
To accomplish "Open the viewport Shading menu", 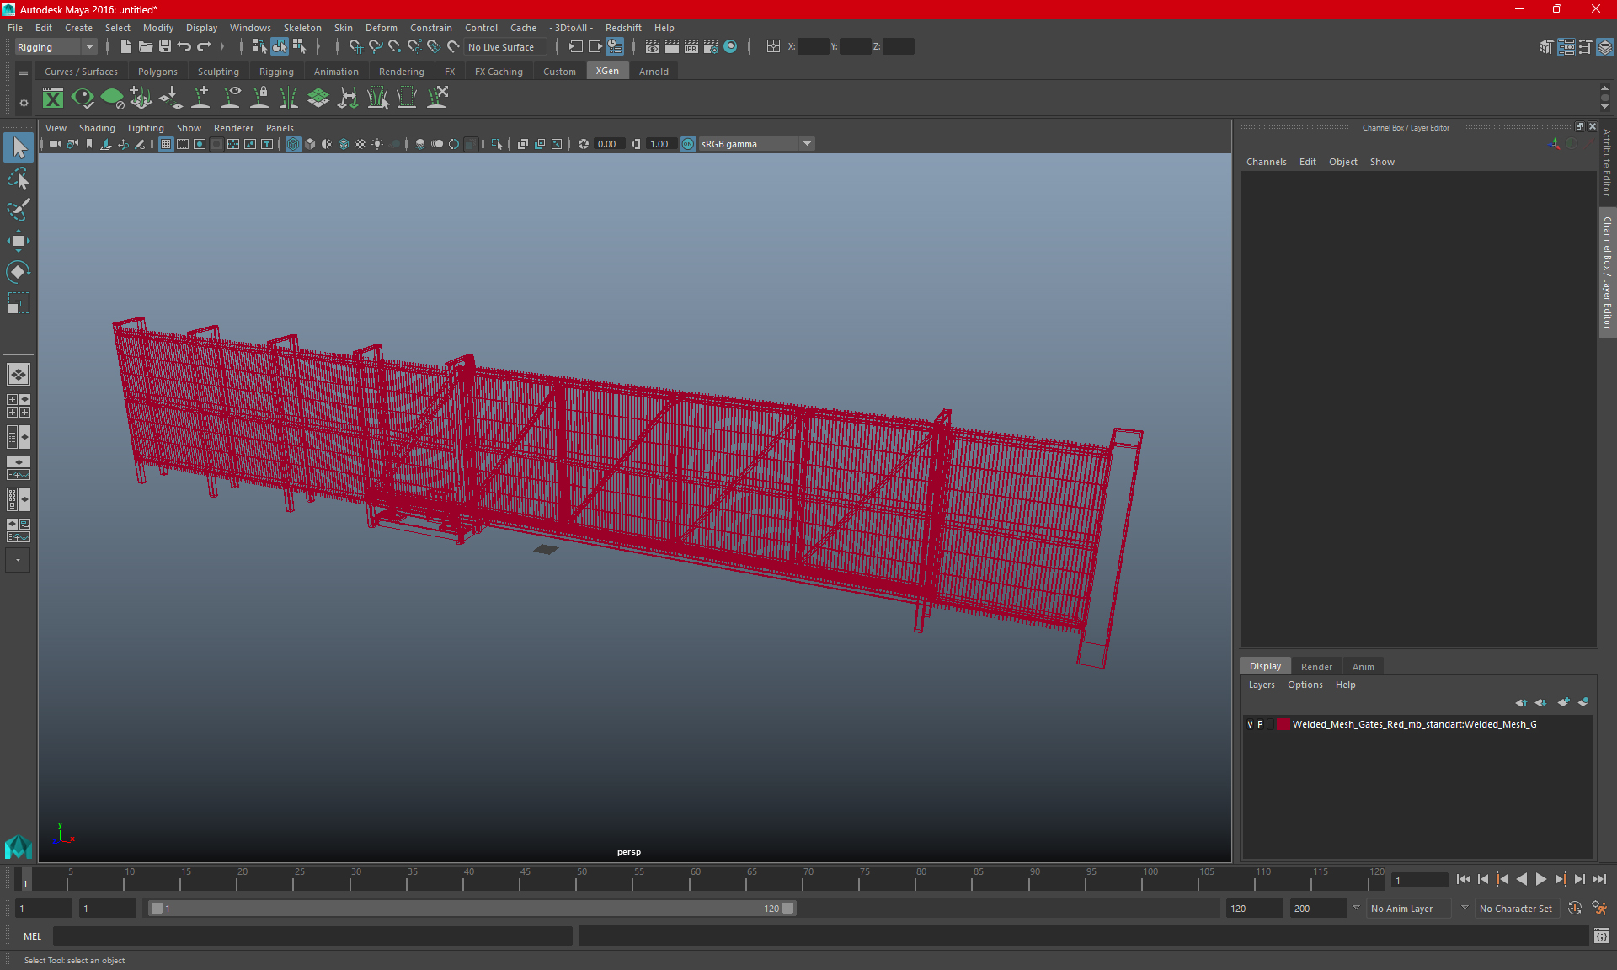I will point(97,128).
